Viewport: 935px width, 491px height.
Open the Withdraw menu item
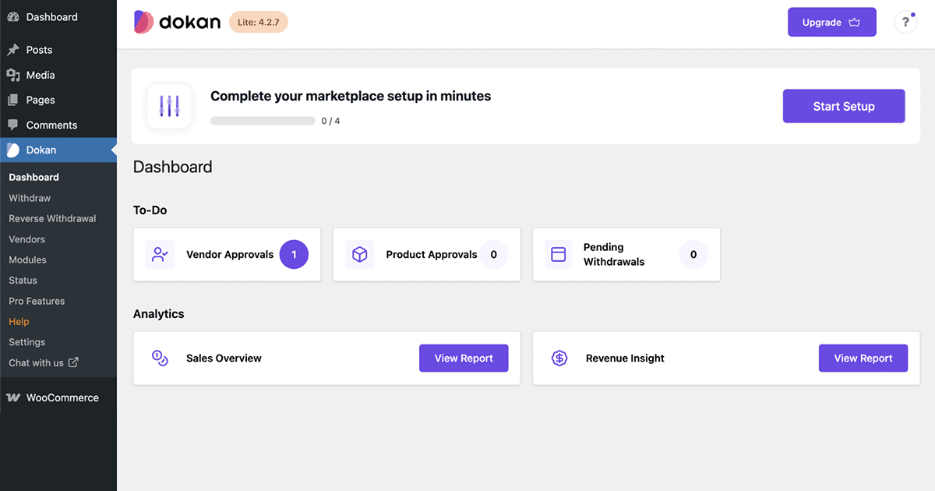pyautogui.click(x=29, y=198)
